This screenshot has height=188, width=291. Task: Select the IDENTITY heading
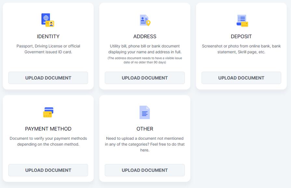pyautogui.click(x=48, y=36)
